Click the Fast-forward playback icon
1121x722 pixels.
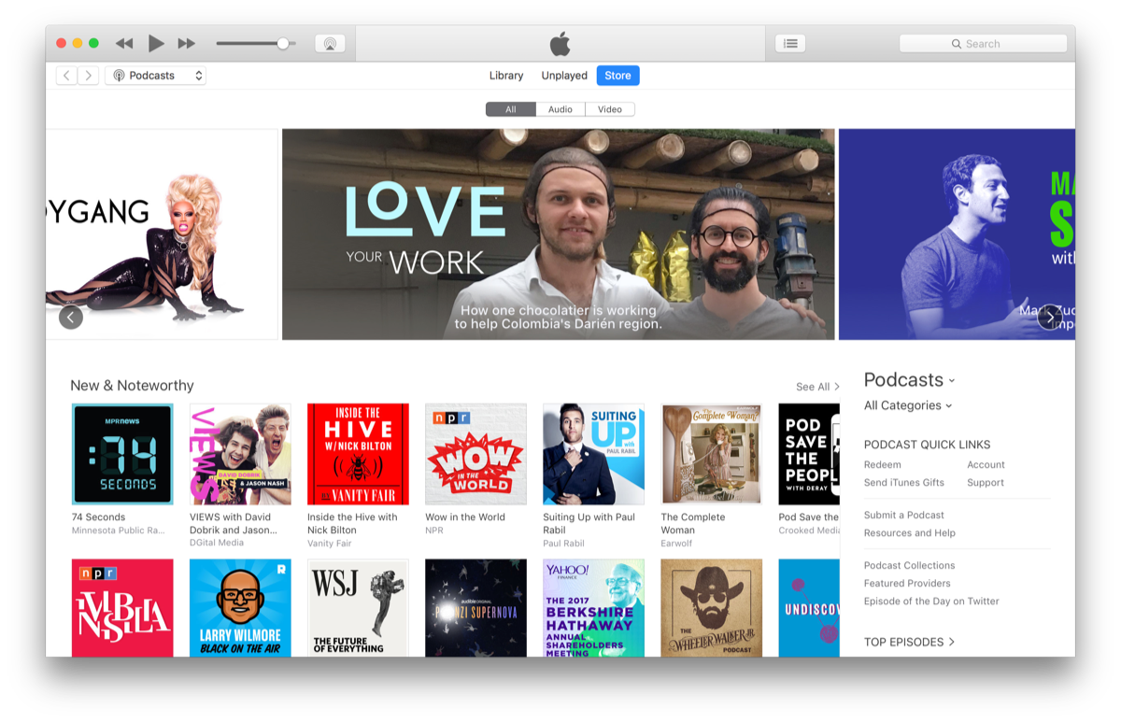tap(187, 43)
